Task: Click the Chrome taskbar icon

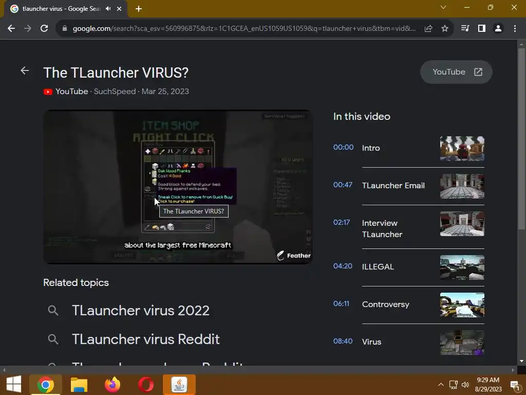Action: tap(45, 385)
